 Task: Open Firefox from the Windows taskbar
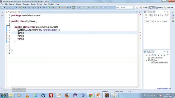point(67,96)
